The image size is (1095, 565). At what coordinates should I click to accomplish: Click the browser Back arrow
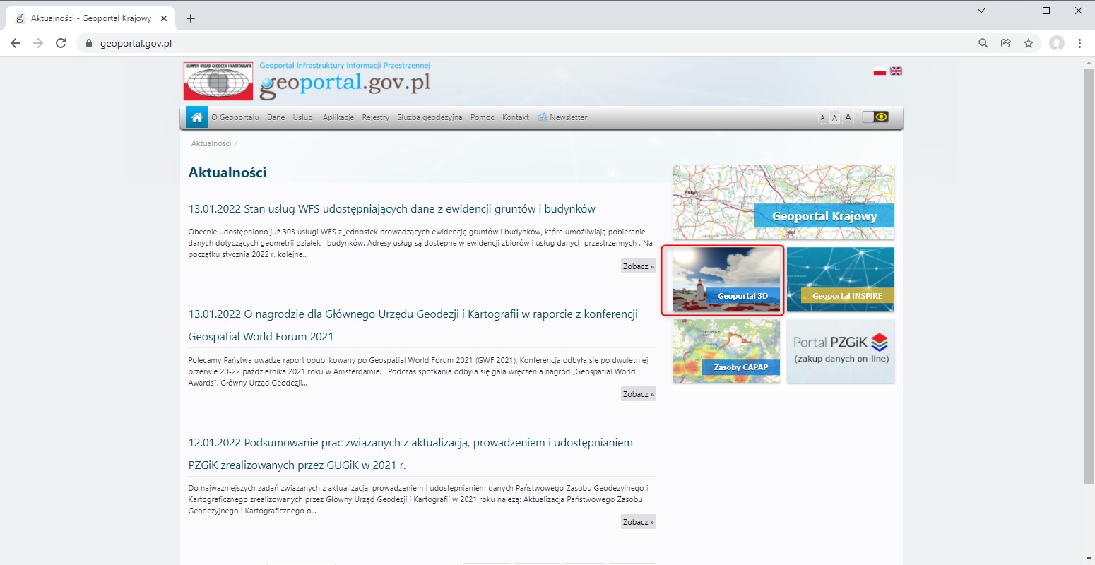point(16,43)
